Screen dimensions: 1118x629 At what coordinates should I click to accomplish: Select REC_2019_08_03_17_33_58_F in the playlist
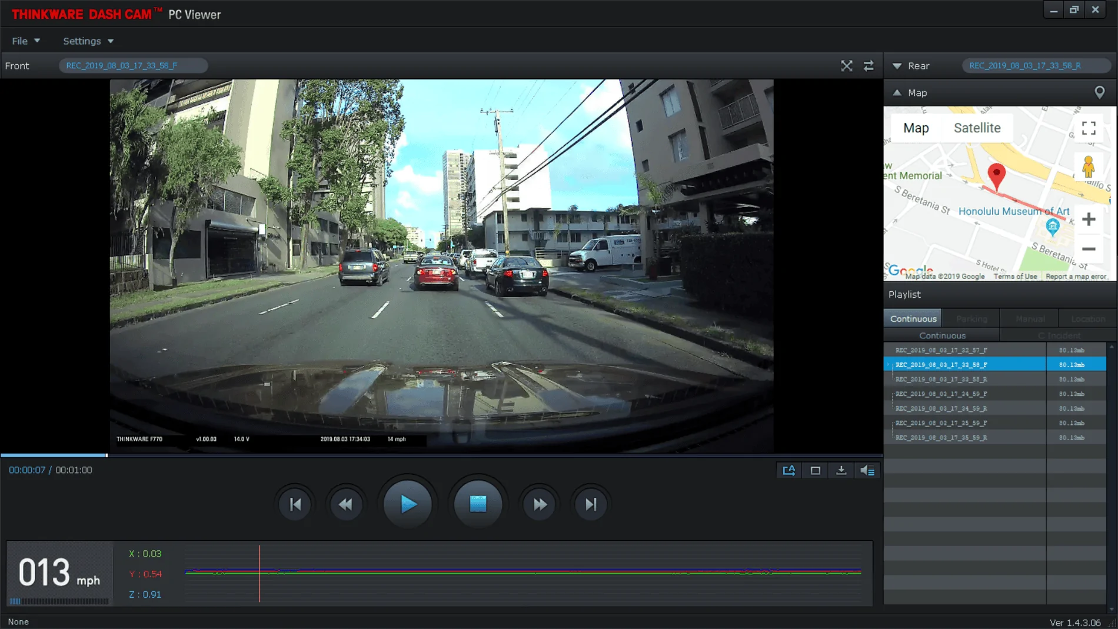pyautogui.click(x=965, y=365)
